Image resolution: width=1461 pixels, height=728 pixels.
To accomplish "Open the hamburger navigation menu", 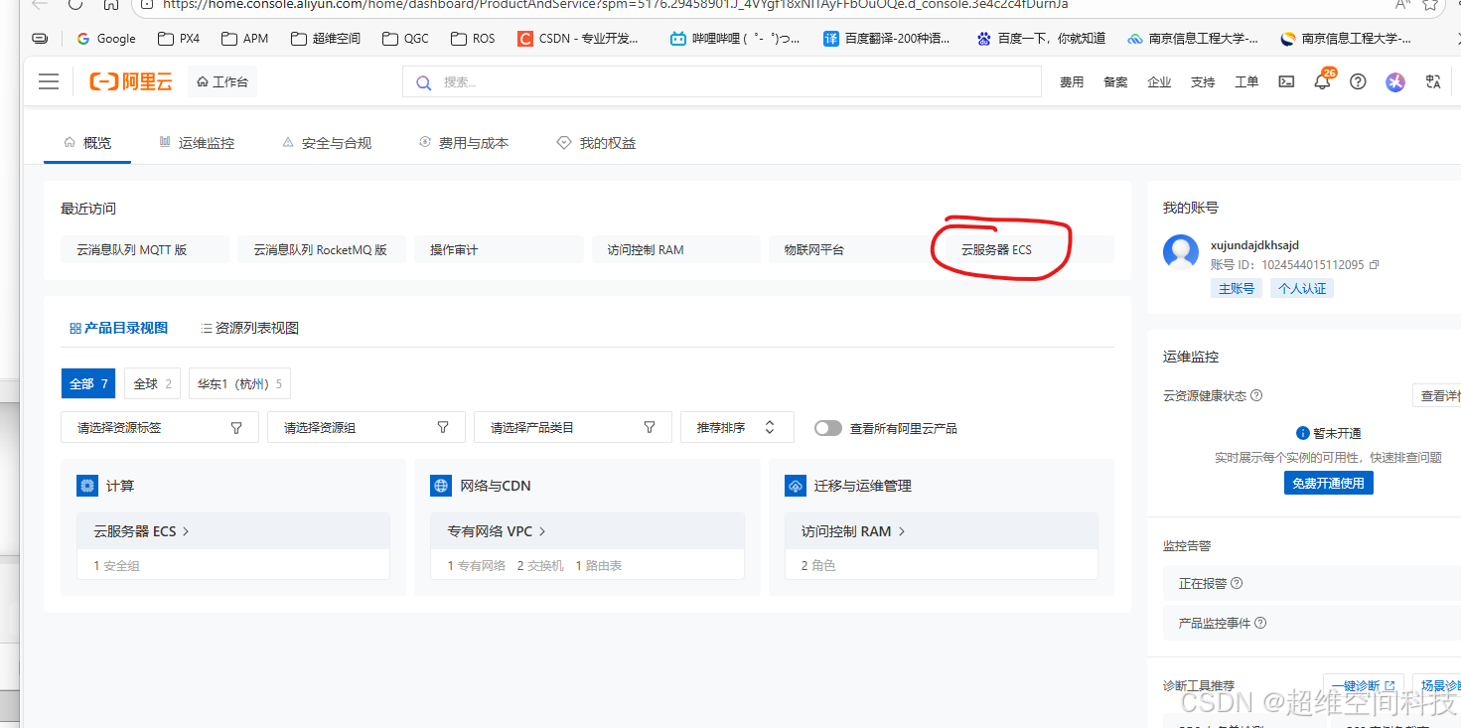I will point(48,81).
